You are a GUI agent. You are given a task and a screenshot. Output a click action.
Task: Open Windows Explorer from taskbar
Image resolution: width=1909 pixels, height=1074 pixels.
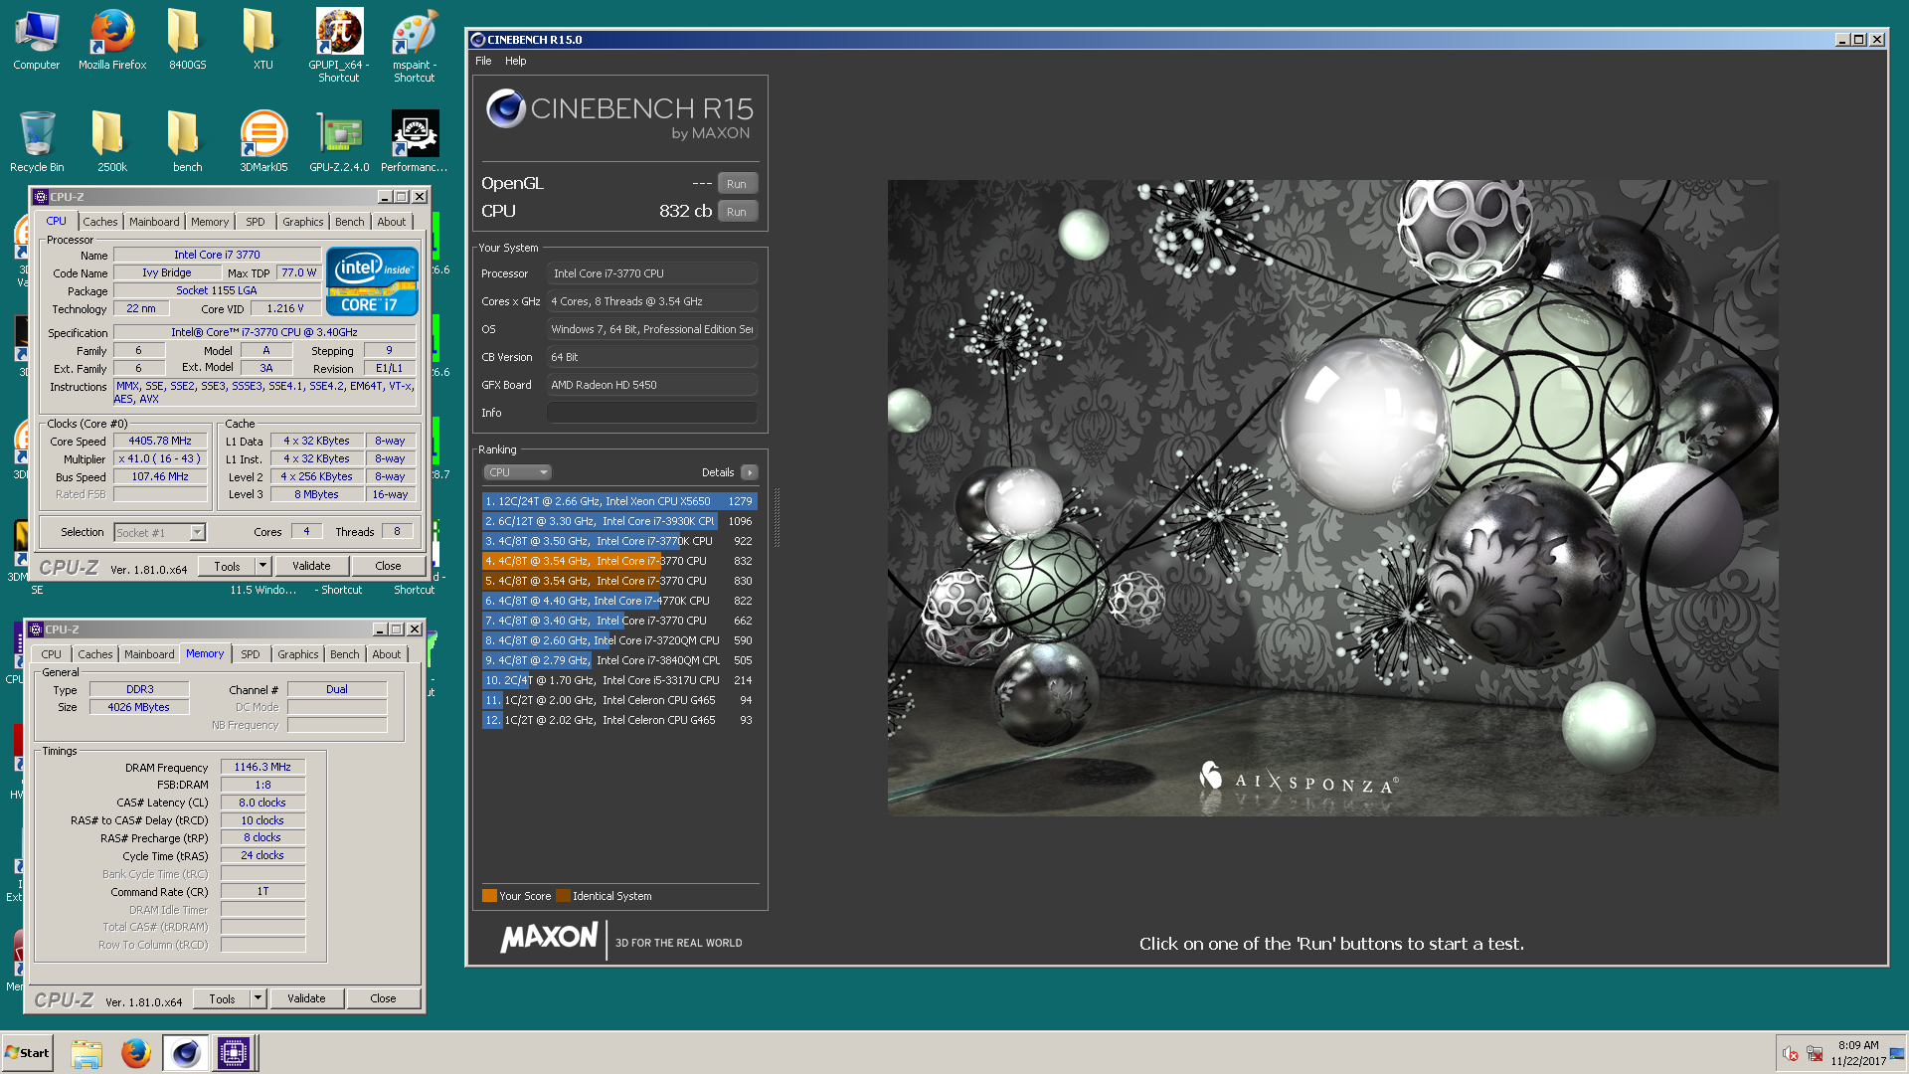click(87, 1053)
